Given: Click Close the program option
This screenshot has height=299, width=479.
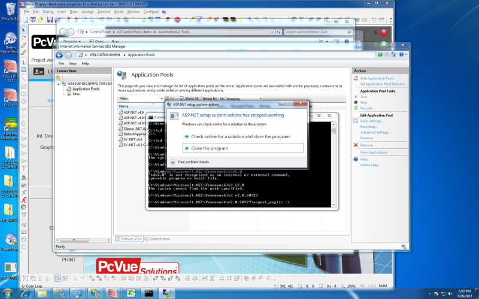Looking at the screenshot, I should click(243, 148).
